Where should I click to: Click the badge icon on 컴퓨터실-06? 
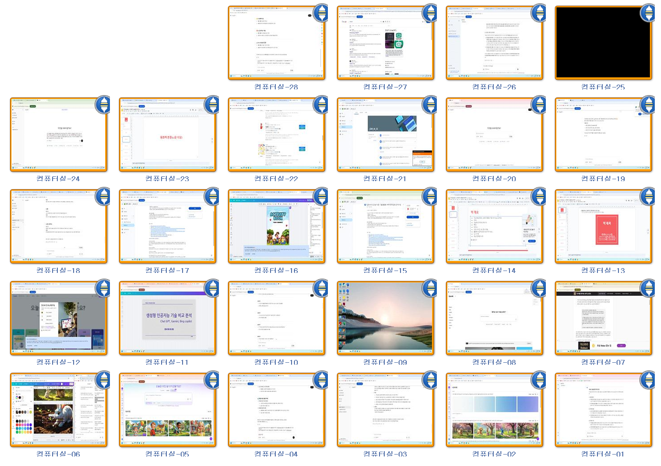point(103,380)
